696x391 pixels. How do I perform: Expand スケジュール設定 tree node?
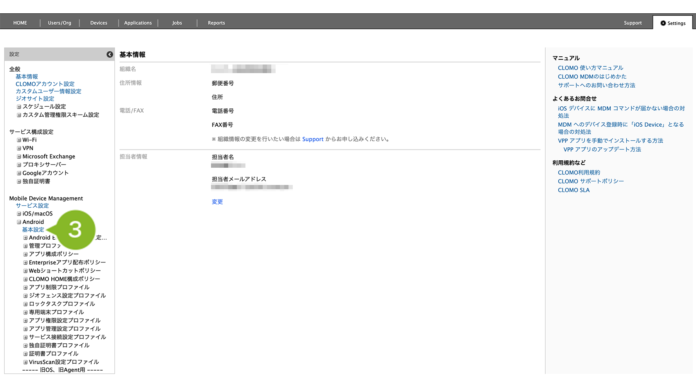pyautogui.click(x=19, y=107)
